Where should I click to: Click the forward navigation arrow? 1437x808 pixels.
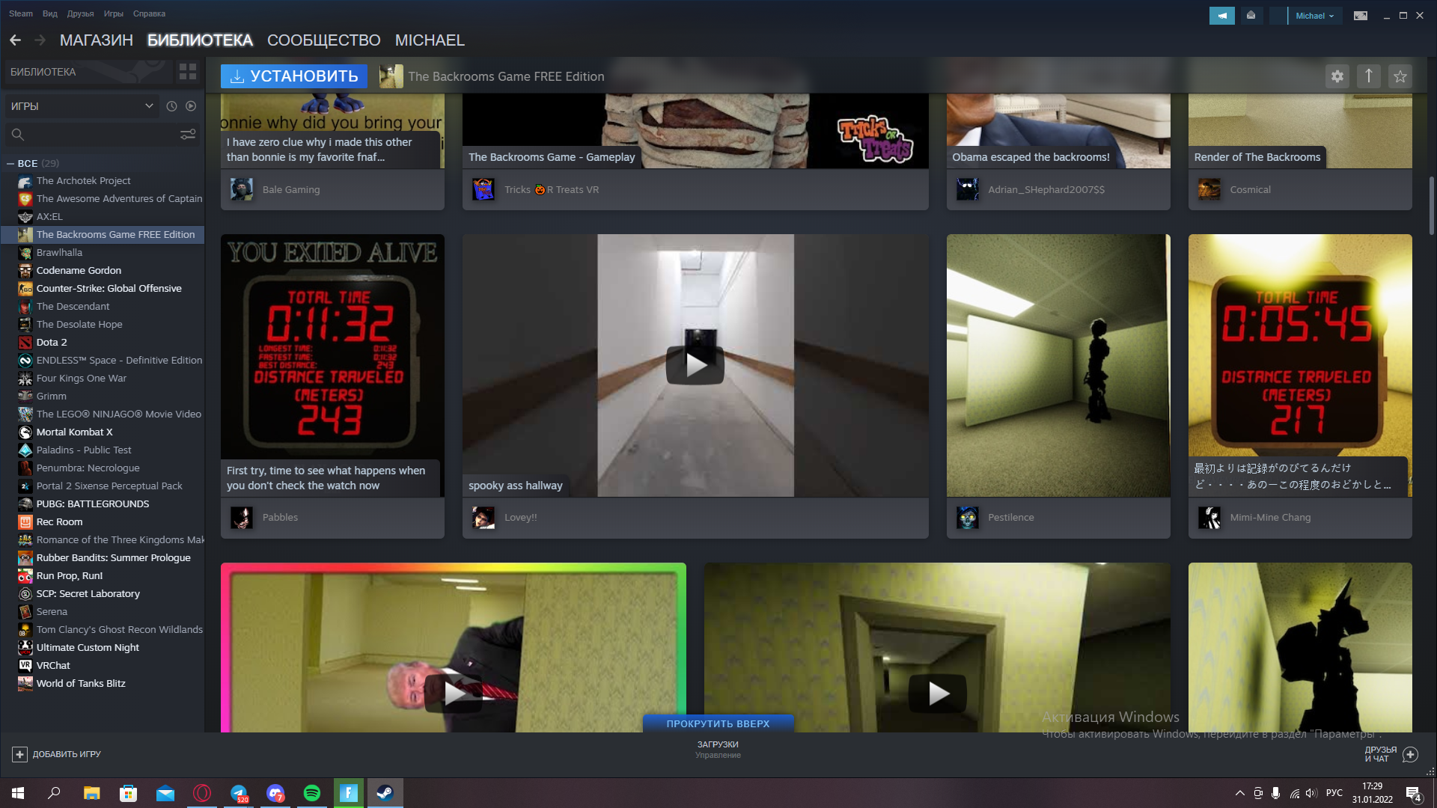pyautogui.click(x=40, y=40)
